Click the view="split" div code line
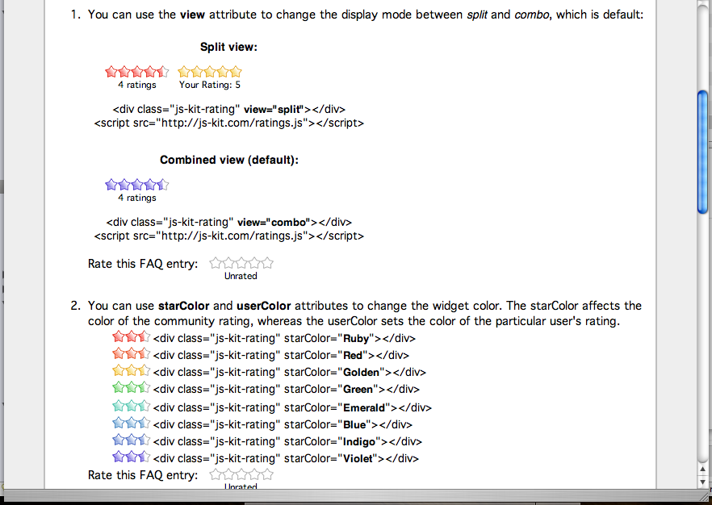This screenshot has height=505, width=712. 229,110
